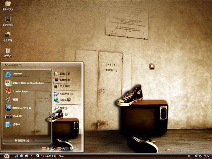212x159 pixels.
Task: Open the 我的文档 desktop icon
Action: tap(8, 6)
